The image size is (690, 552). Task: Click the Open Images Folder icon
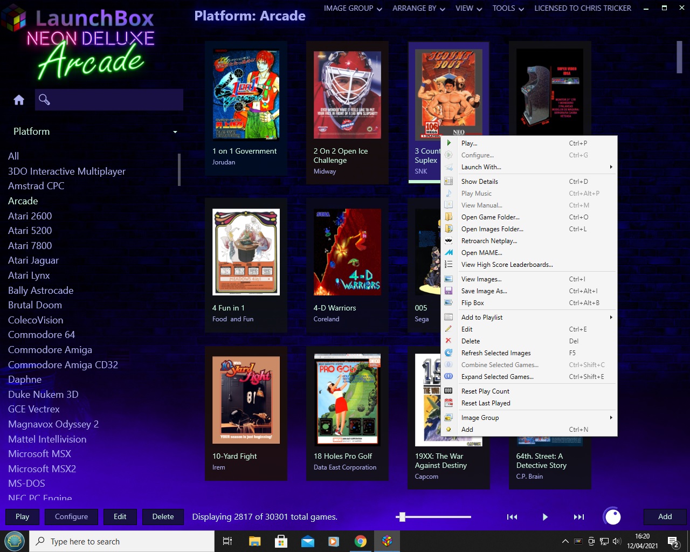[x=448, y=229]
